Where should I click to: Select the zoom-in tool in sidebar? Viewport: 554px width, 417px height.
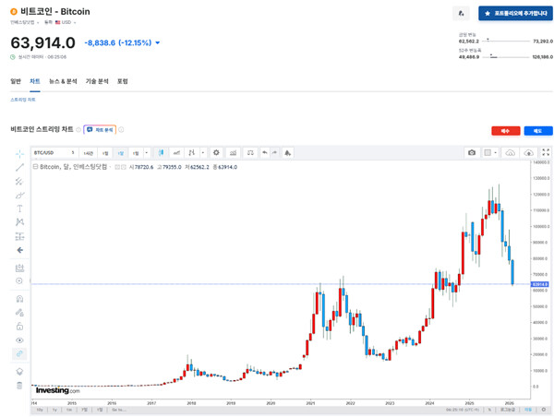[19, 281]
